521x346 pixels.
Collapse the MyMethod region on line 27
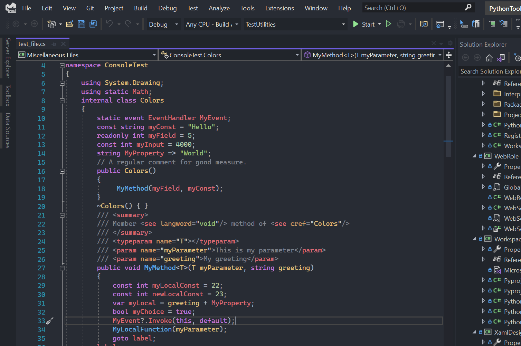62,268
